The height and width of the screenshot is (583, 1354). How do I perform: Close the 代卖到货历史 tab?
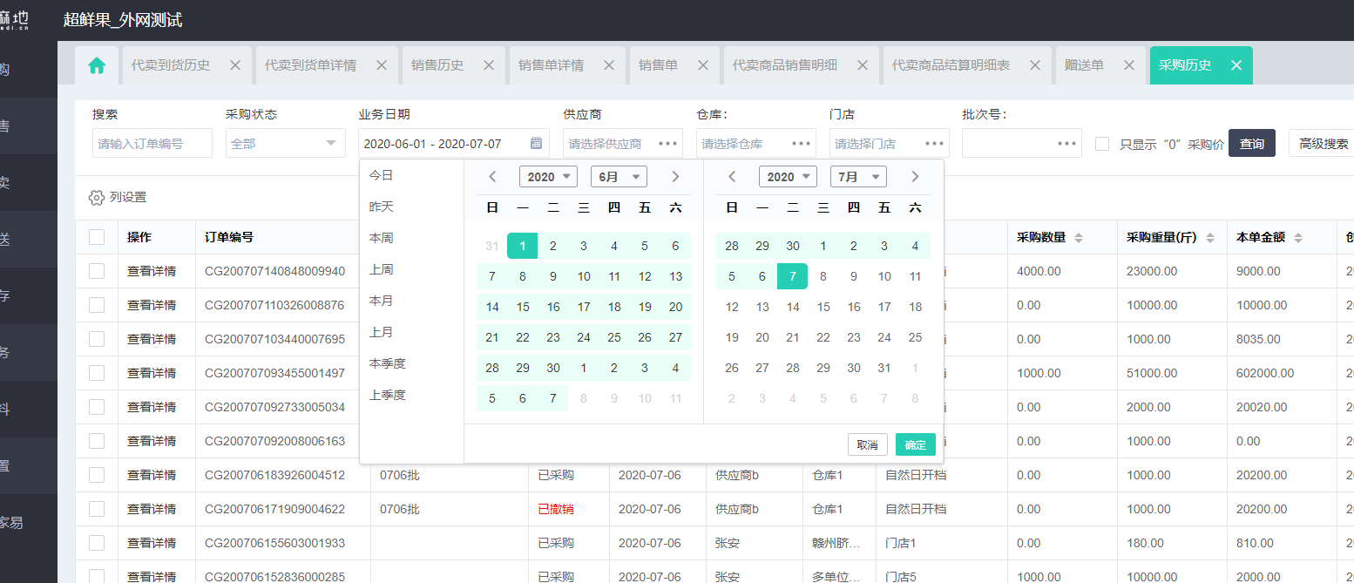(234, 65)
